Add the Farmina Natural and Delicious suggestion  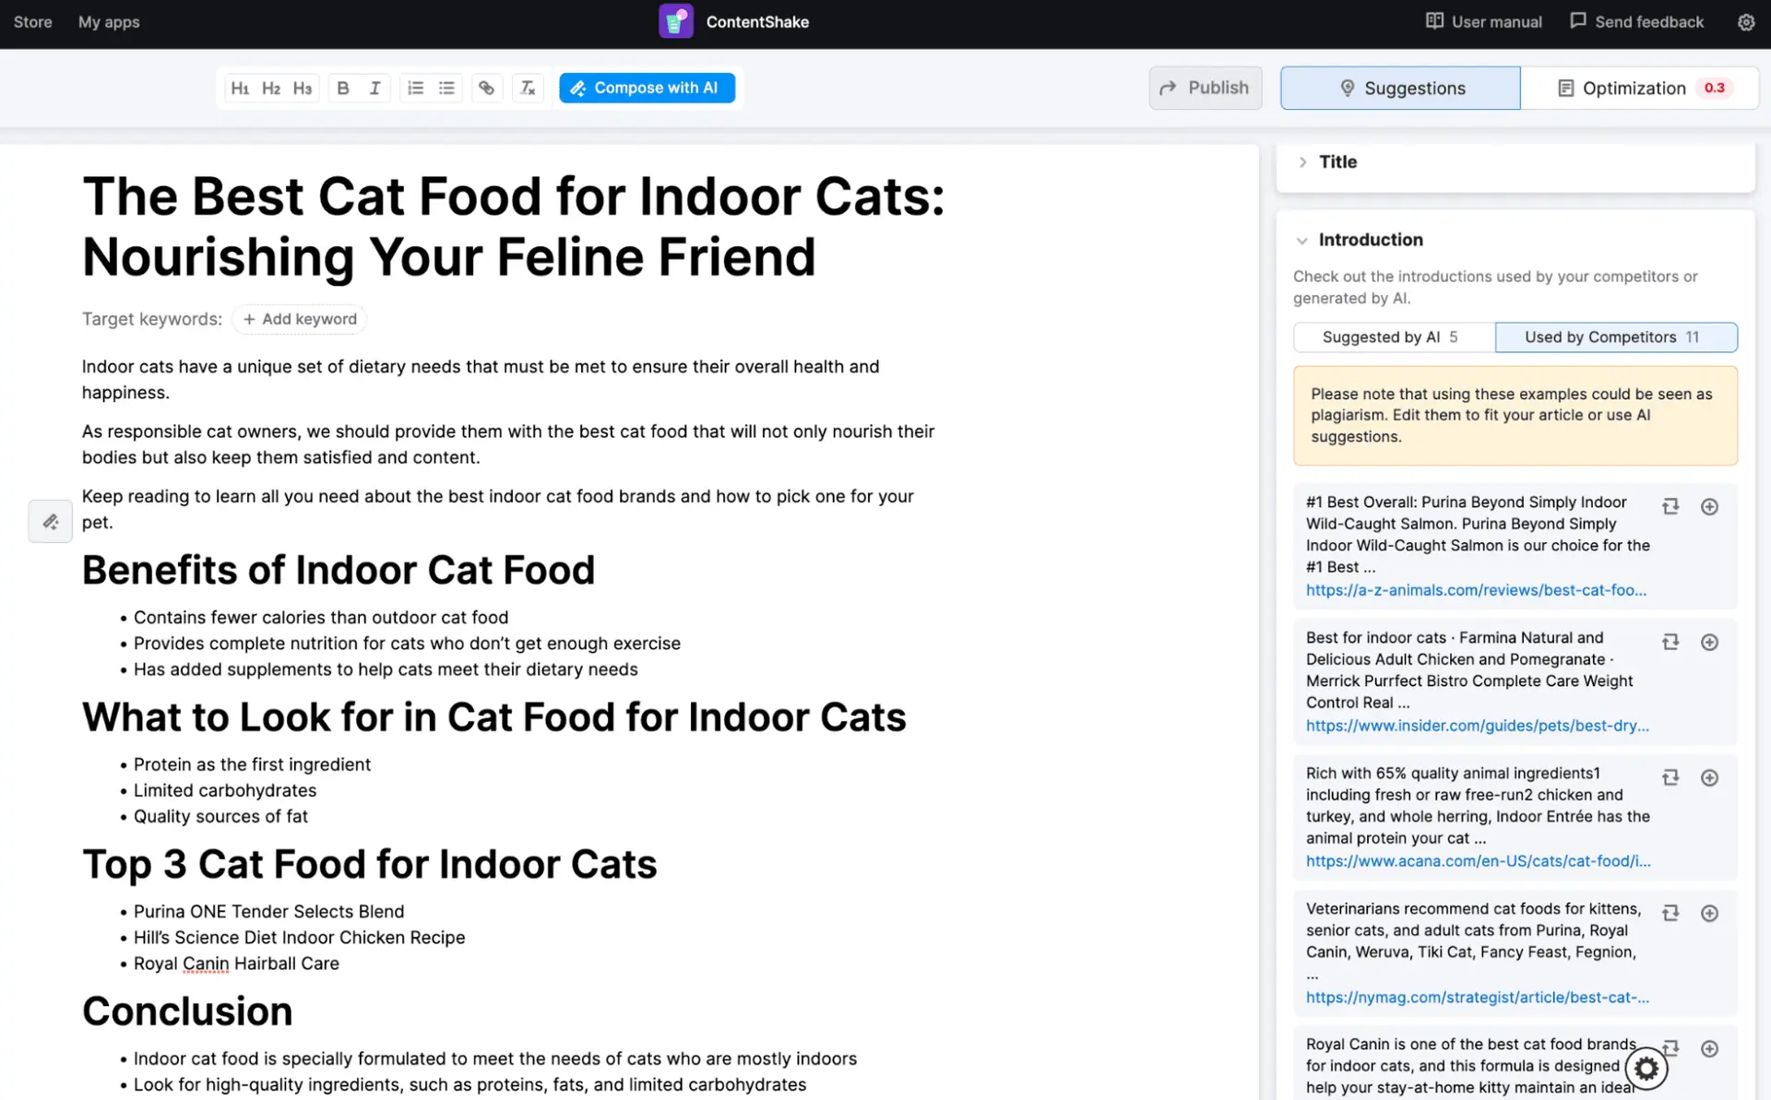(x=1709, y=642)
